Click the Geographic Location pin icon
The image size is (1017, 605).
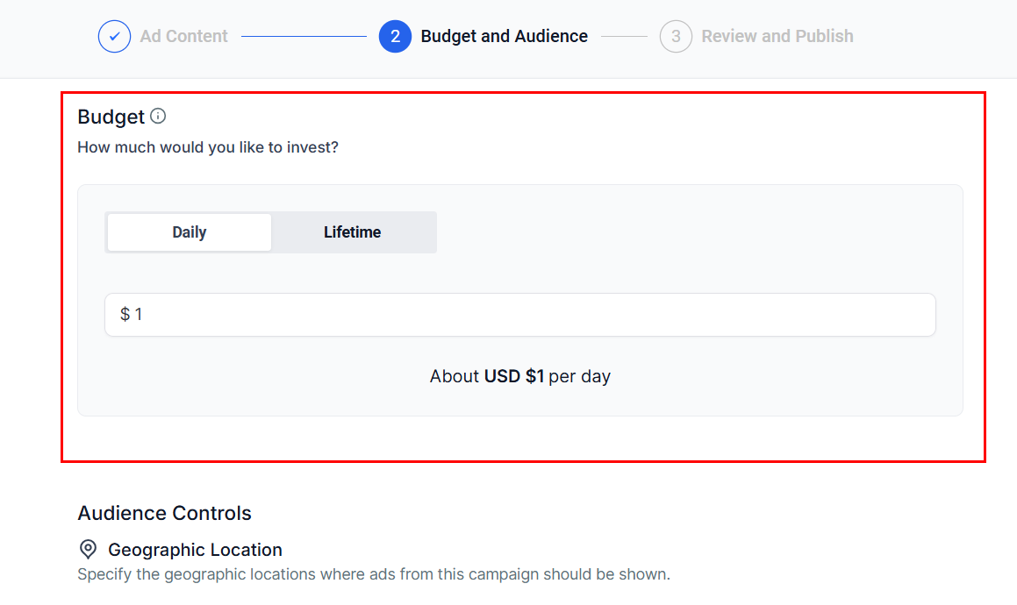coord(88,550)
